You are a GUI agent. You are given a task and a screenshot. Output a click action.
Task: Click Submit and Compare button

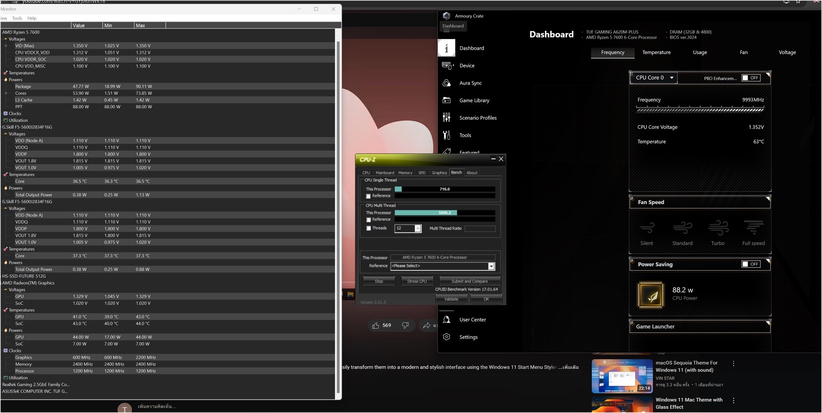point(469,282)
